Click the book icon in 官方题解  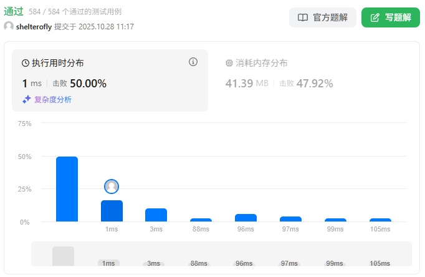pos(303,17)
